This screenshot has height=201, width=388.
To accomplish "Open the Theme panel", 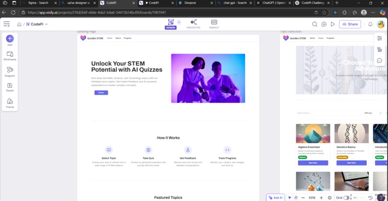I will click(x=10, y=103).
